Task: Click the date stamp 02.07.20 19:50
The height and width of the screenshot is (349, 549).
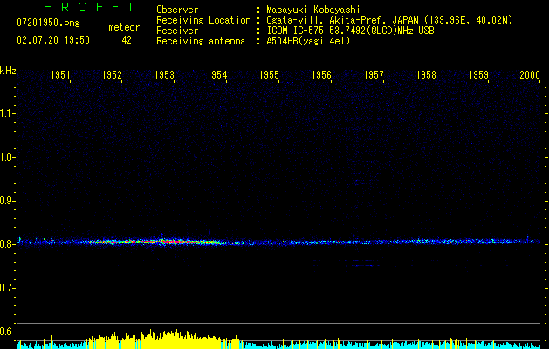Action: [x=53, y=40]
